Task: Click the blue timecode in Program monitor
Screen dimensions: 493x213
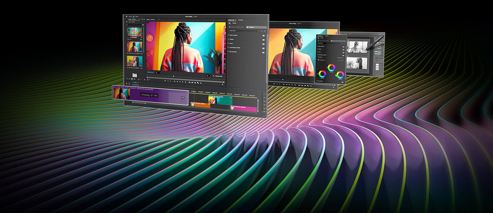Action: click(150, 72)
